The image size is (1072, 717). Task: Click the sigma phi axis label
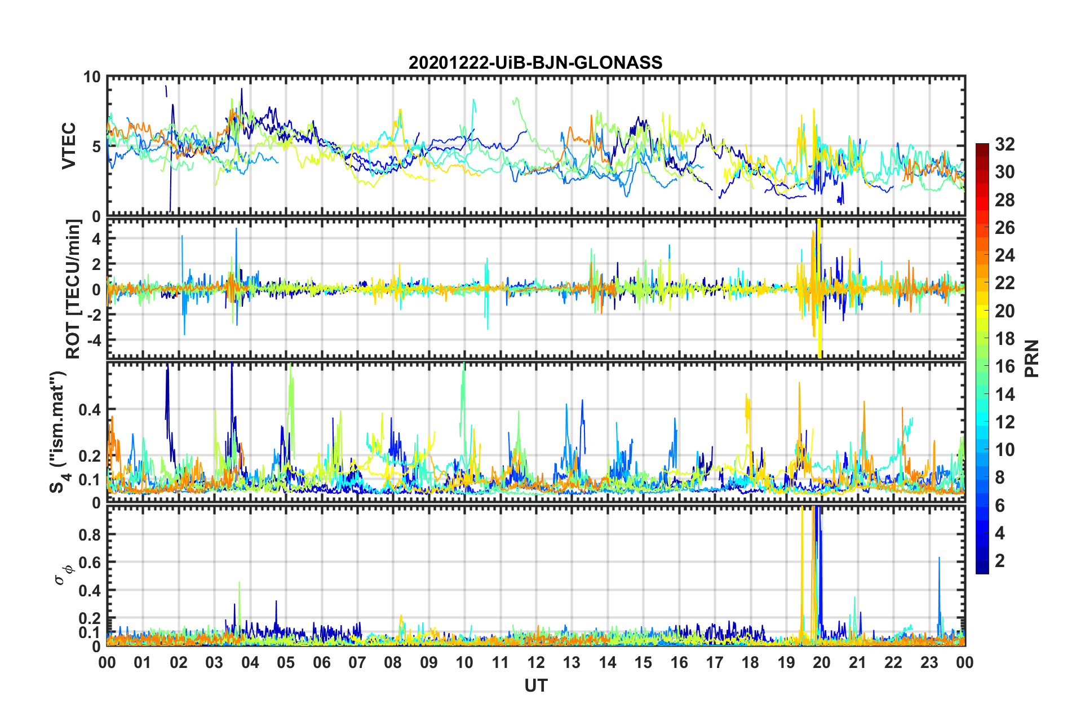click(64, 575)
